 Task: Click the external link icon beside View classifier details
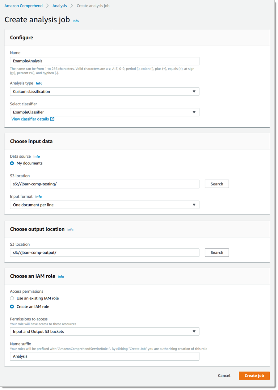53,119
